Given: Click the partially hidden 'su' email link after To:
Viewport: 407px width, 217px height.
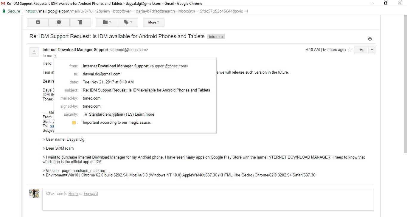Looking at the screenshot, I should tap(52, 126).
